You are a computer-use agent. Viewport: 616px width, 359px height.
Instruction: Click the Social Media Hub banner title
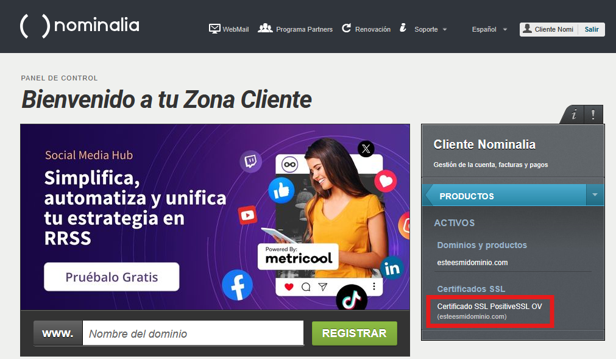(x=89, y=155)
